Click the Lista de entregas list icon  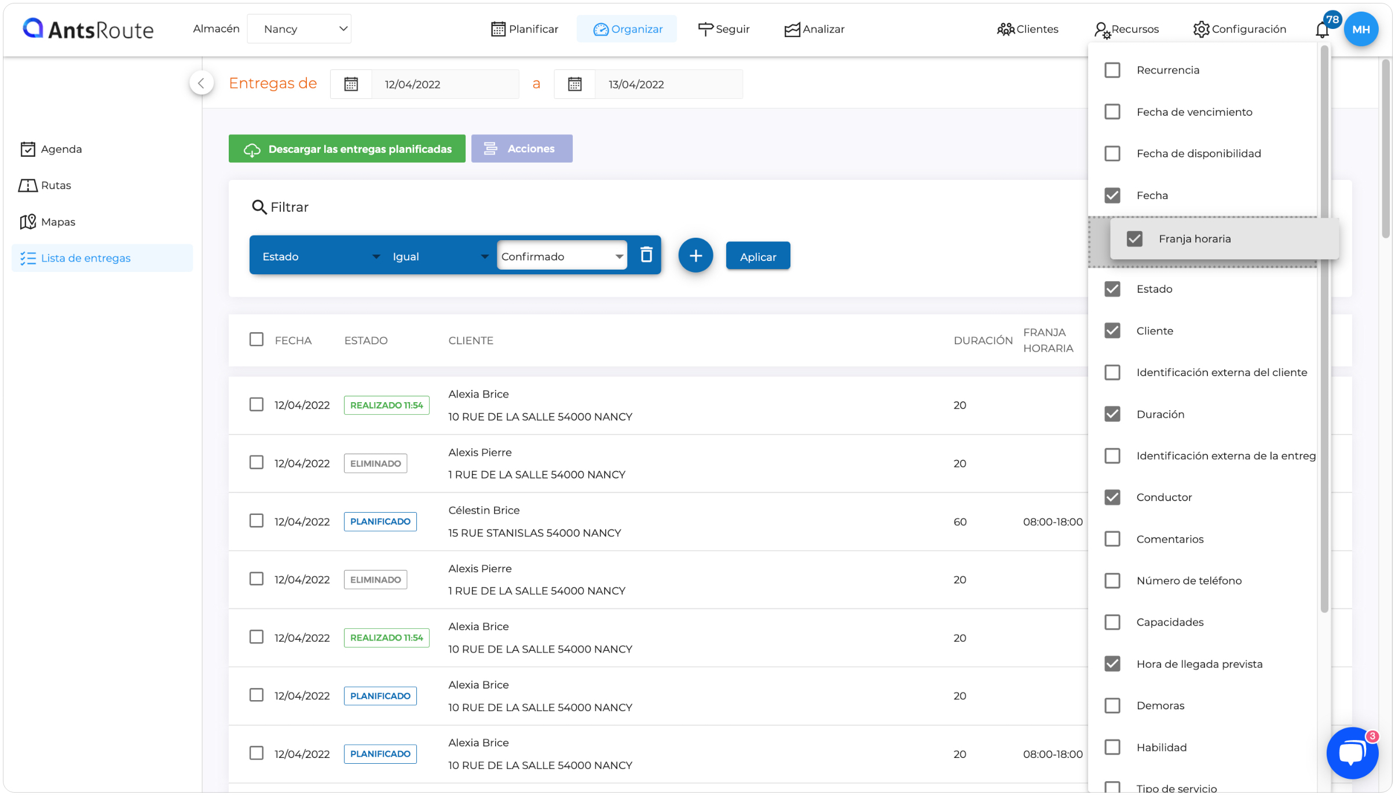tap(28, 258)
